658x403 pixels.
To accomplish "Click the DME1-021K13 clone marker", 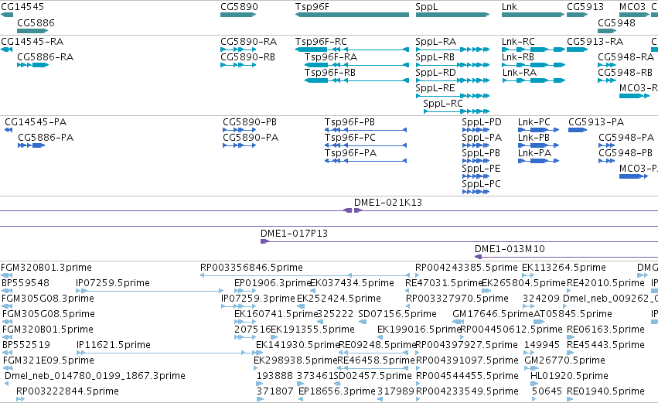I will coord(353,210).
